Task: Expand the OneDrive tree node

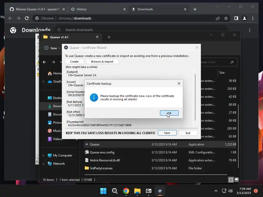Action: [x=43, y=82]
